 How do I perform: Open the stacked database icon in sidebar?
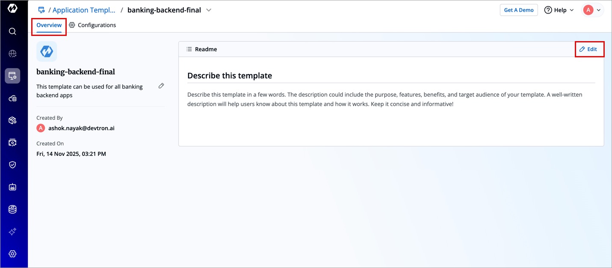point(12,209)
